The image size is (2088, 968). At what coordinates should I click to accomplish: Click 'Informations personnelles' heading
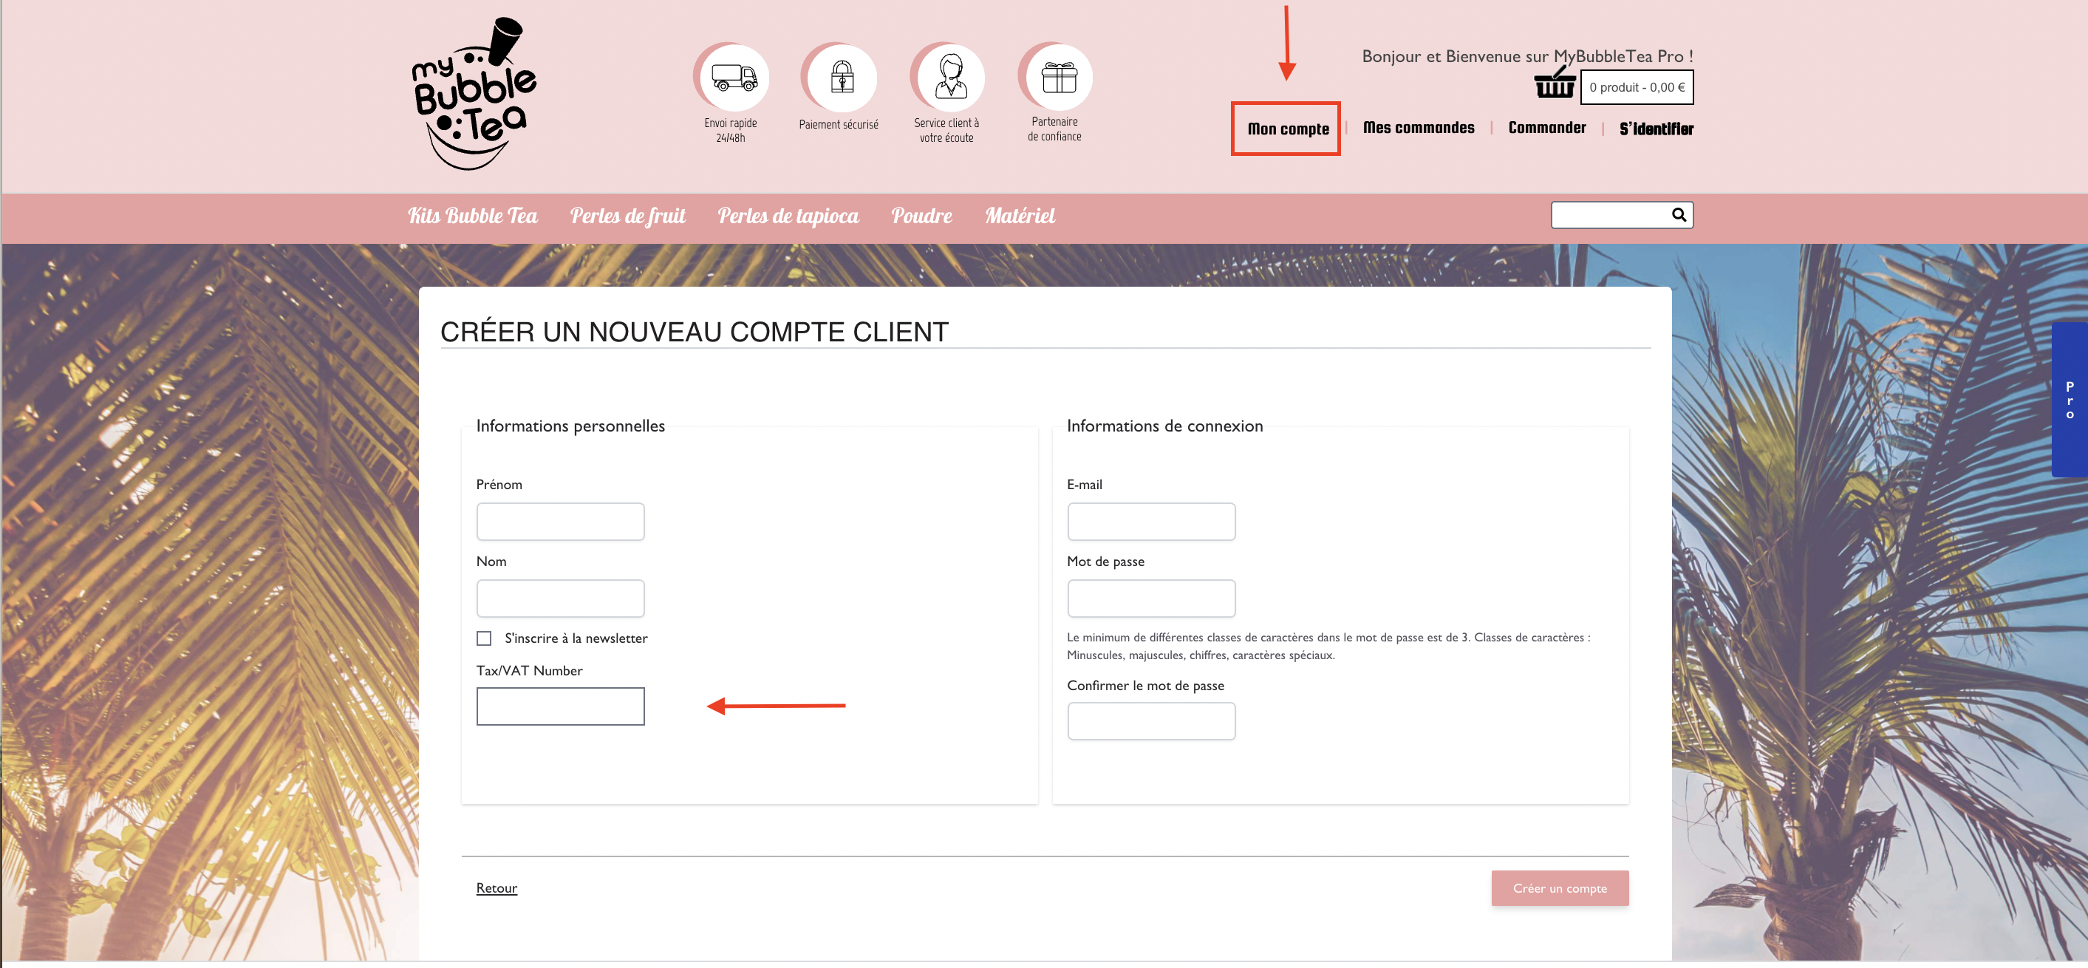pyautogui.click(x=570, y=426)
